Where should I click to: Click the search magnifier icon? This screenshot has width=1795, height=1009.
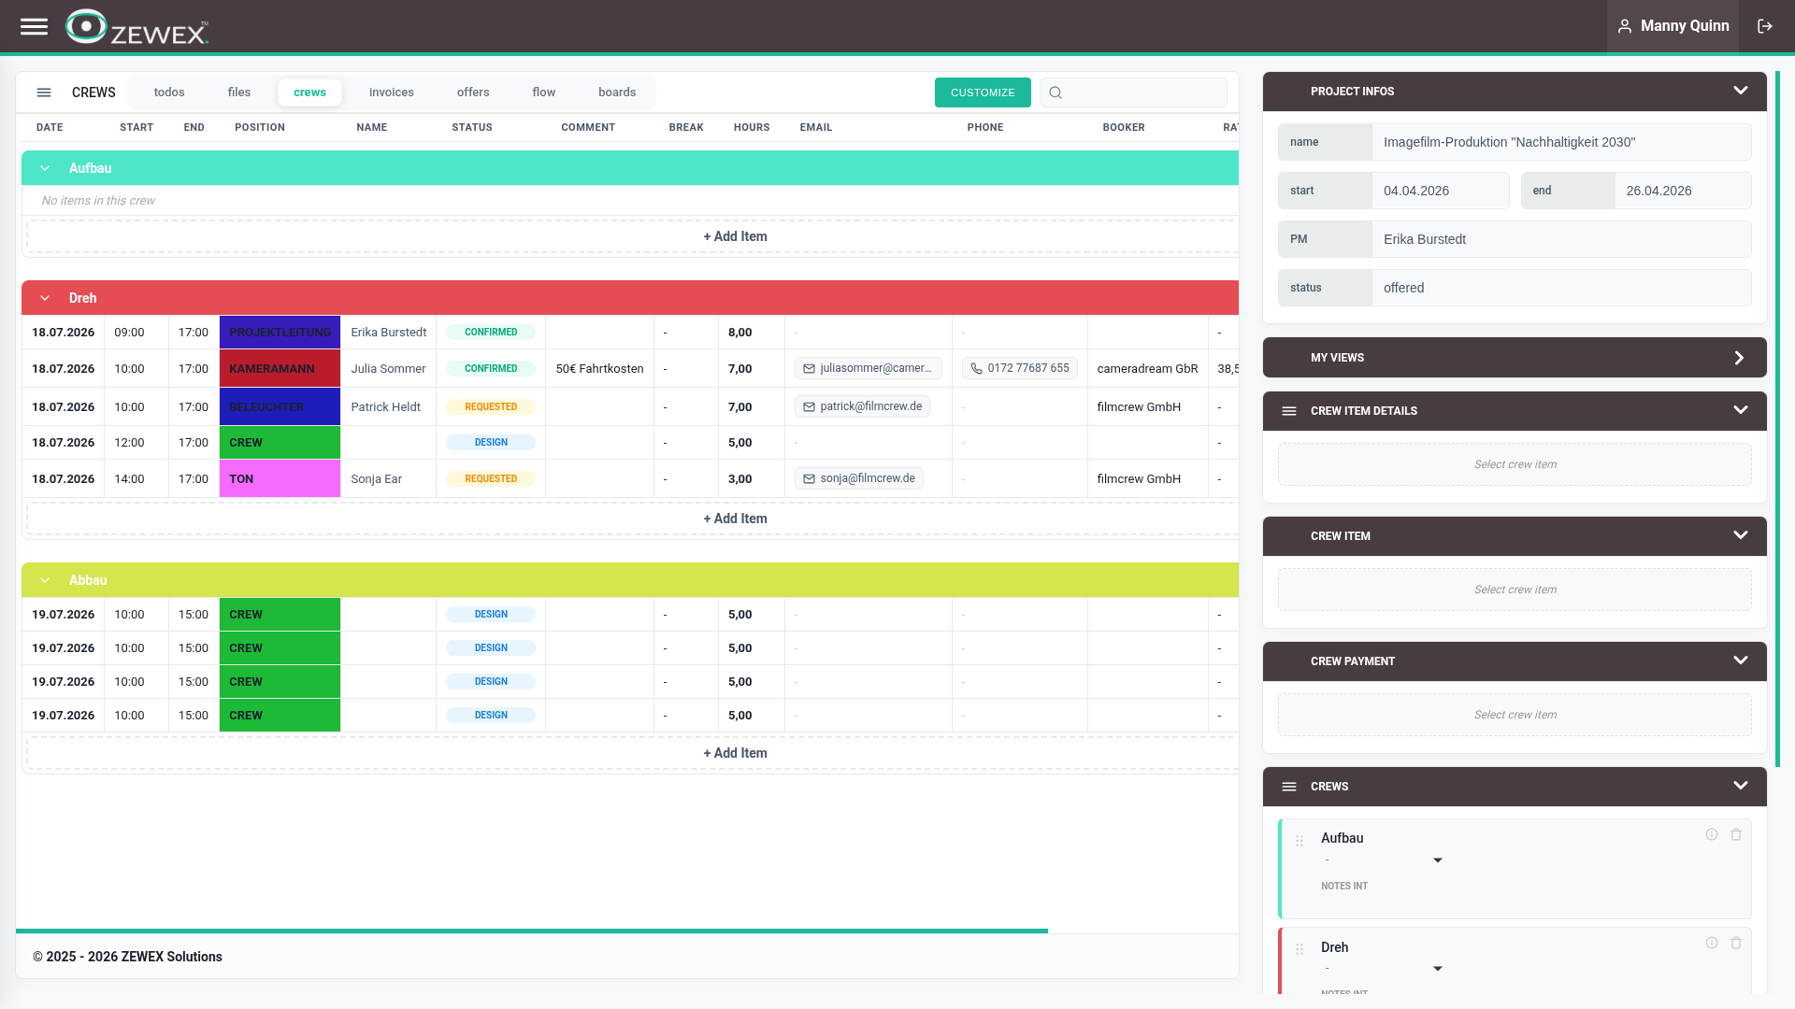(x=1055, y=92)
